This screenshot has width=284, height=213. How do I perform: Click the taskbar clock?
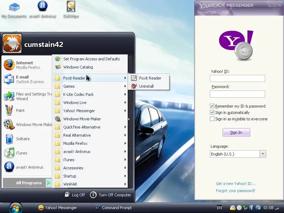pos(271,208)
